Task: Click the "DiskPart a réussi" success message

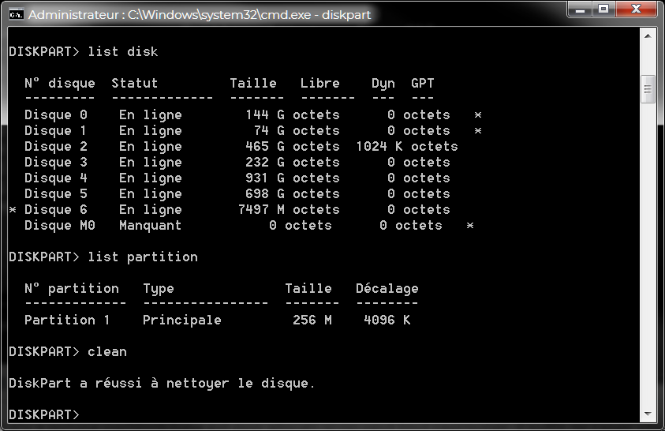Action: click(162, 384)
